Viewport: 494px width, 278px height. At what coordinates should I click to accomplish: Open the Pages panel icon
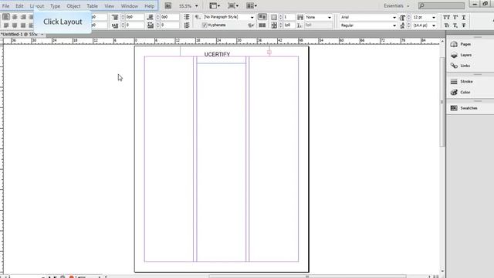click(x=454, y=44)
